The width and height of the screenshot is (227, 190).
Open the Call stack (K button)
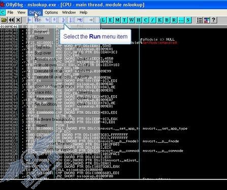pos(160,20)
